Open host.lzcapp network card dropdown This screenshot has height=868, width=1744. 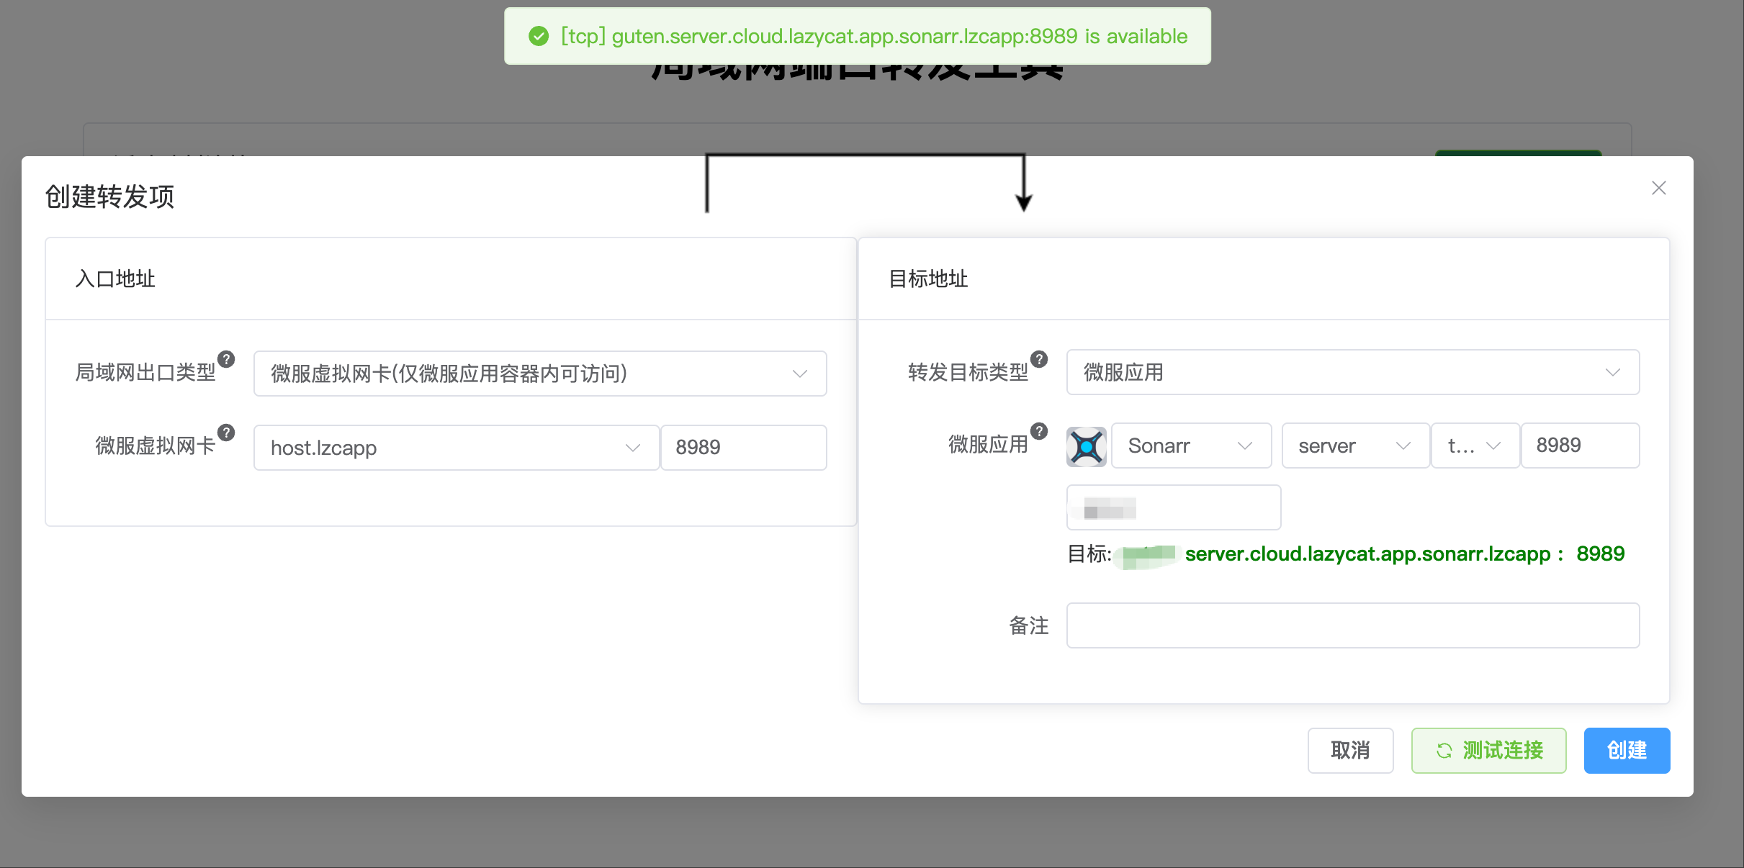tap(457, 448)
